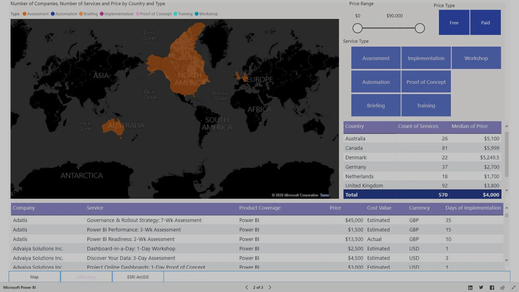The image size is (519, 292).
Task: Click the right price range slider handle
Action: point(420,28)
